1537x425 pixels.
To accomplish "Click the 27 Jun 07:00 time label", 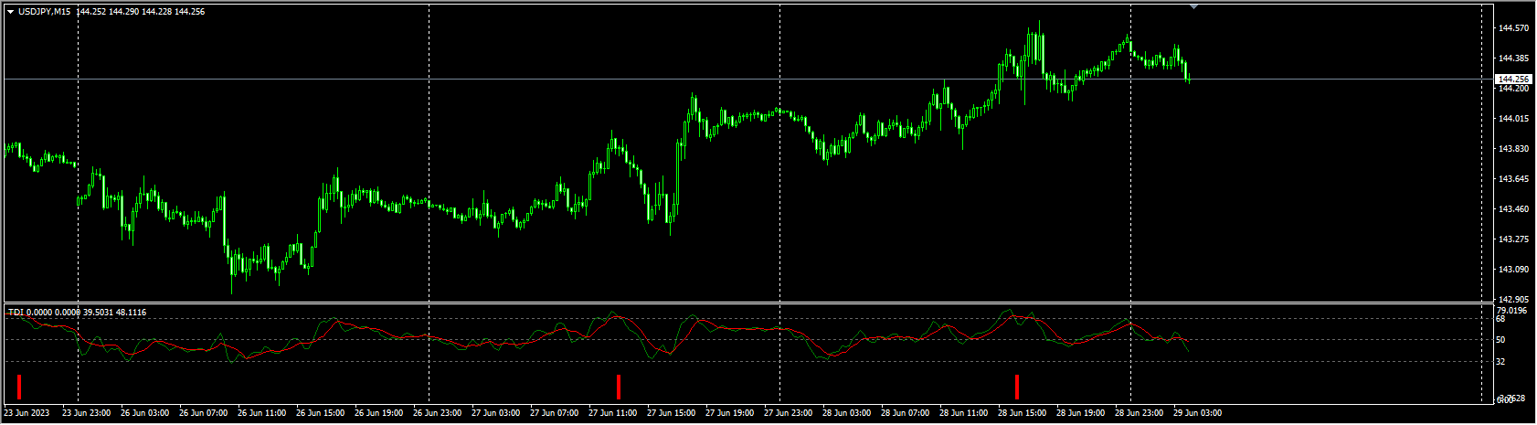I will click(554, 413).
